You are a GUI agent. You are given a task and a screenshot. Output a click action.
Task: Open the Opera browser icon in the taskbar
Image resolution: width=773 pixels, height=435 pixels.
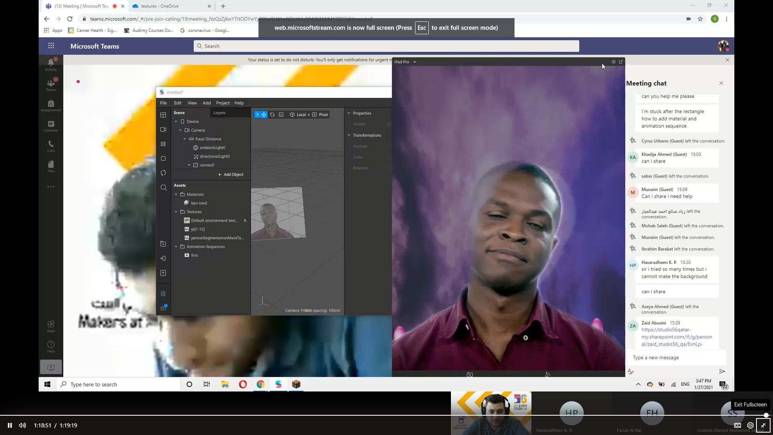coord(243,384)
